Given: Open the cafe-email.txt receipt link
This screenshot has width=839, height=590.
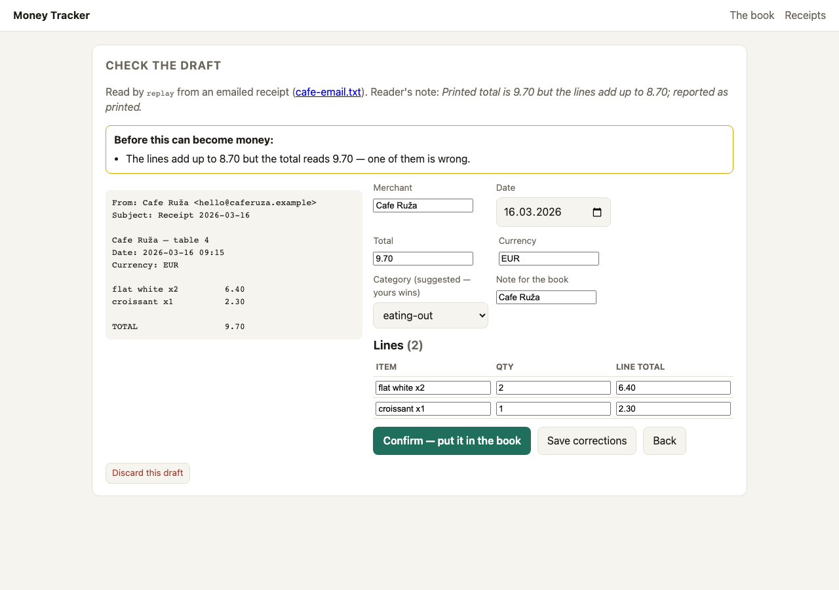Looking at the screenshot, I should click(x=328, y=92).
